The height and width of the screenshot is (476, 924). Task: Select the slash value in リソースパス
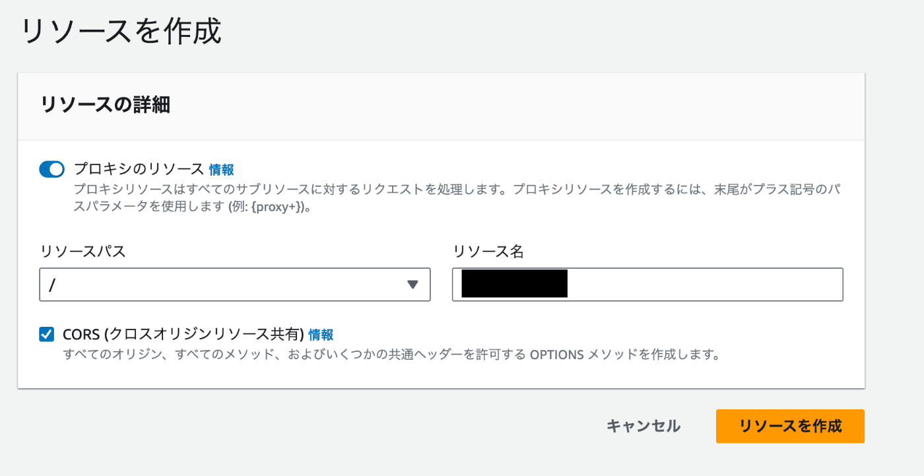52,285
